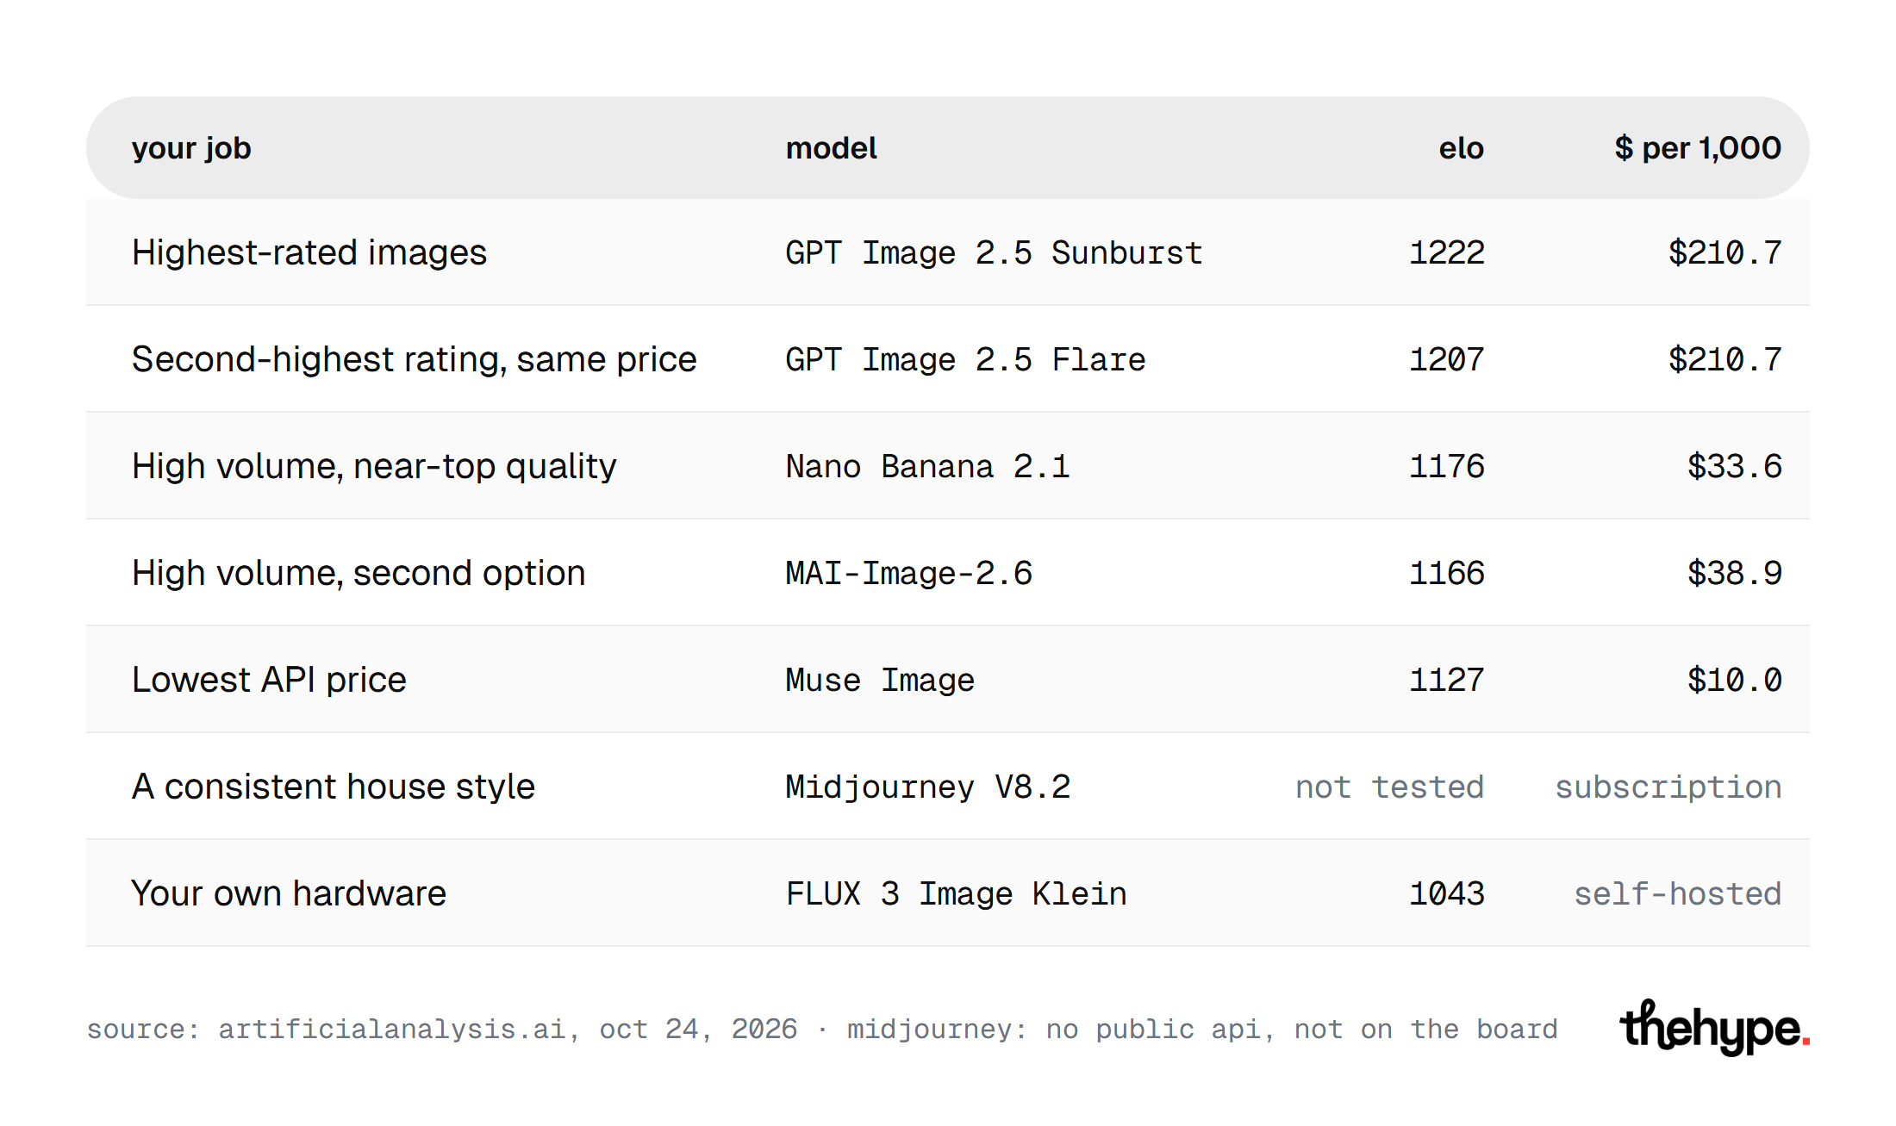
Task: Click the elo value 1166
Action: 1446,573
